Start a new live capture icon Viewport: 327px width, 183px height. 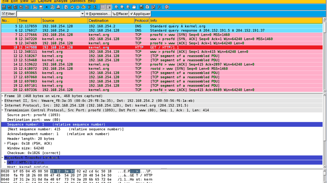[15, 7]
